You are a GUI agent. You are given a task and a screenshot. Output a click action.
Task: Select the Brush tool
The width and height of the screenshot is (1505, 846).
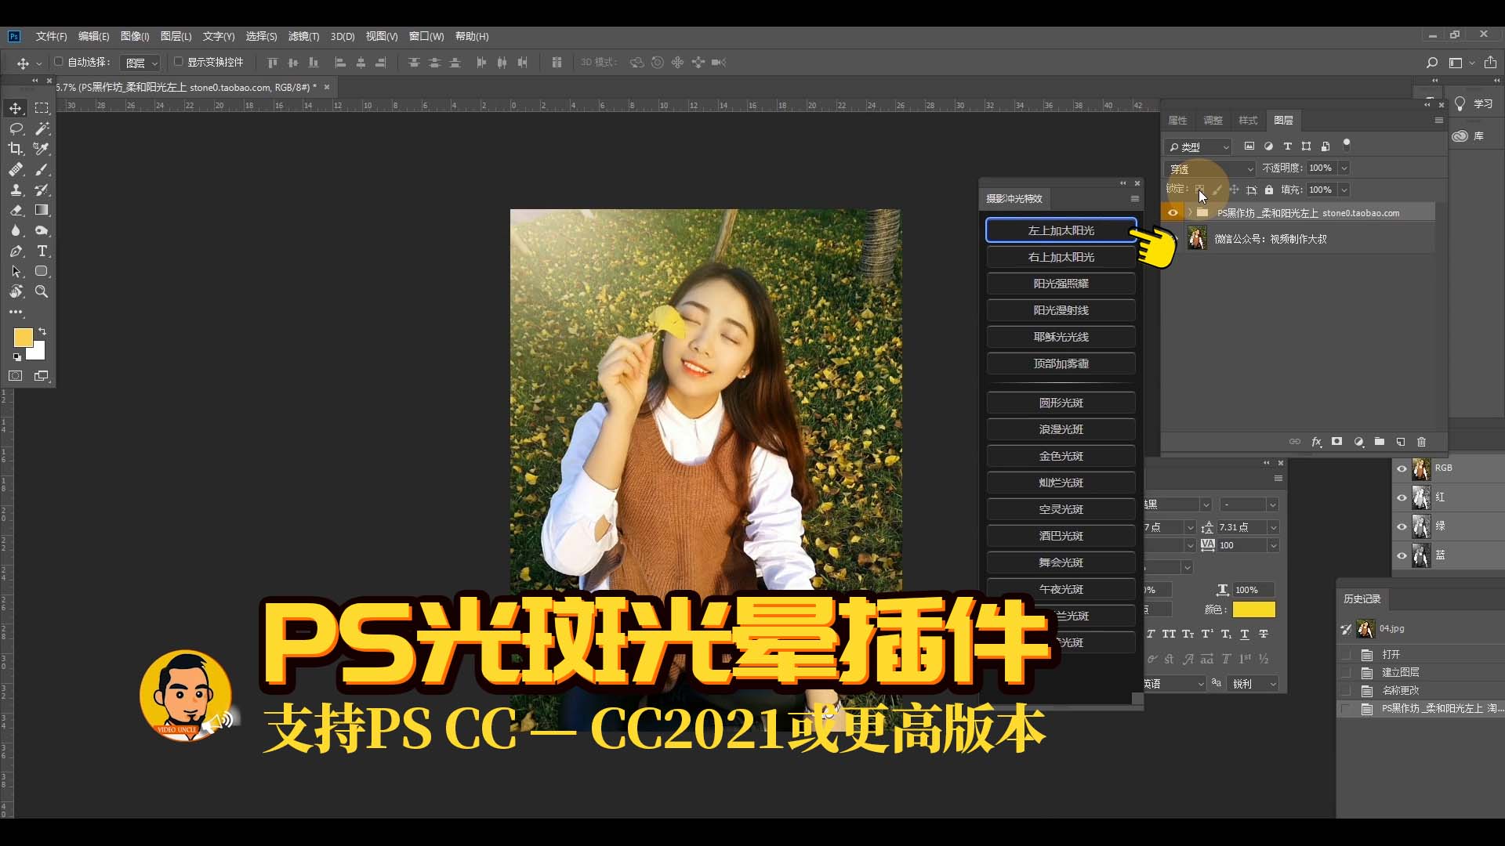point(42,169)
